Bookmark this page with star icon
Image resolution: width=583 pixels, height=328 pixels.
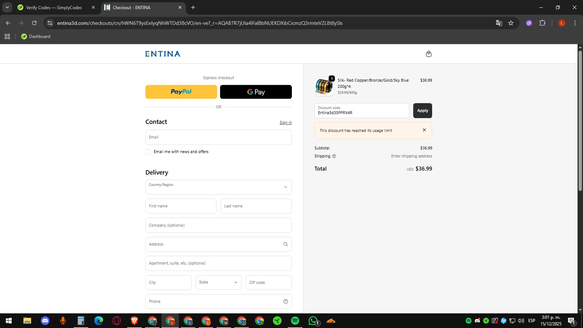click(x=511, y=23)
